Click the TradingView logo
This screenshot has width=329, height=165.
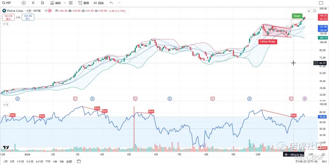coord(6,147)
